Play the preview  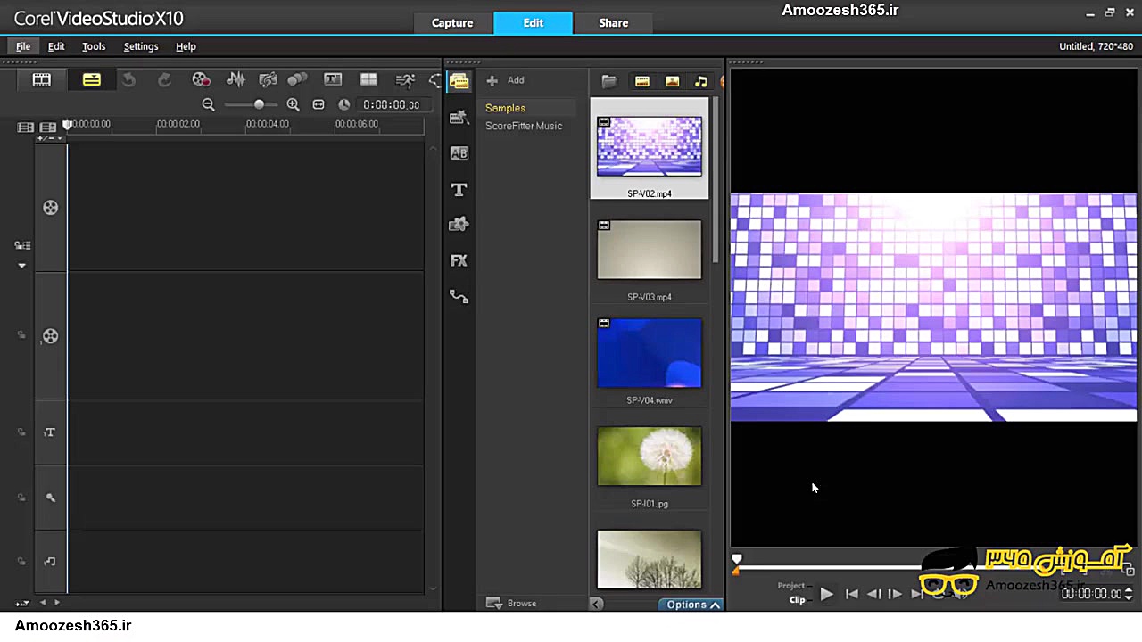tap(826, 593)
